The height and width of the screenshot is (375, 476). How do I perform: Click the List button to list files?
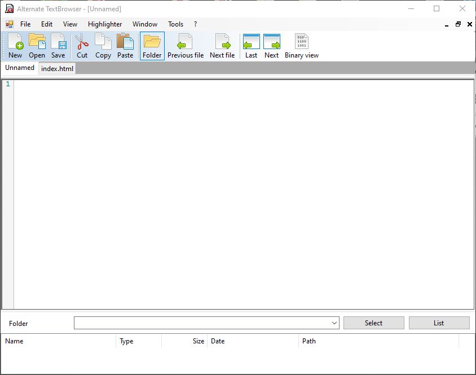click(439, 323)
